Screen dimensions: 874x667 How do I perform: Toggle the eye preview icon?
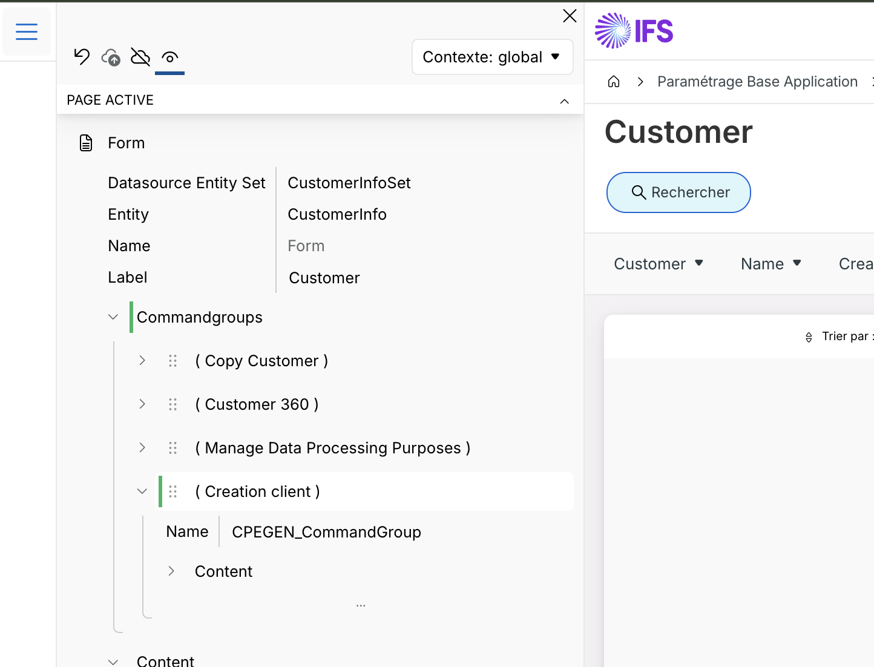pyautogui.click(x=170, y=57)
